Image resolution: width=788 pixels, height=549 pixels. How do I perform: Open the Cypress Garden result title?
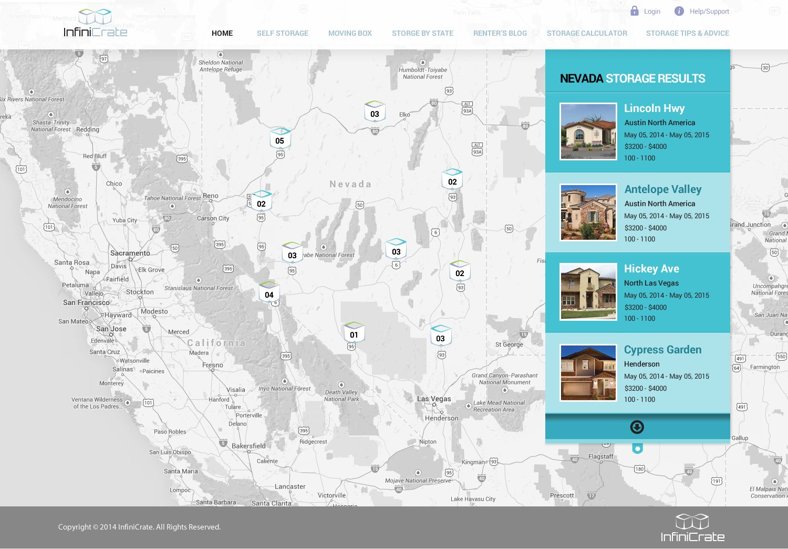pos(662,350)
